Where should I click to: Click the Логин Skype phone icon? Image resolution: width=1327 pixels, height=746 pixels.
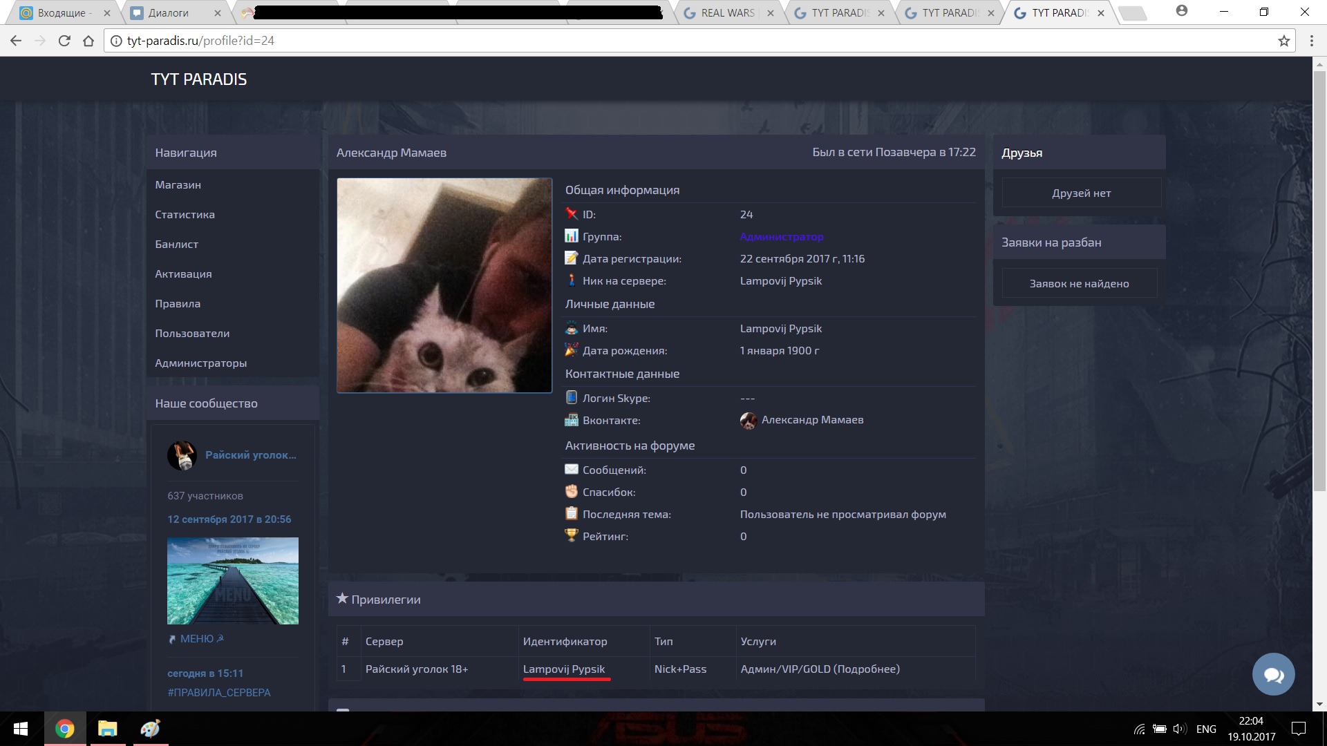pos(572,398)
